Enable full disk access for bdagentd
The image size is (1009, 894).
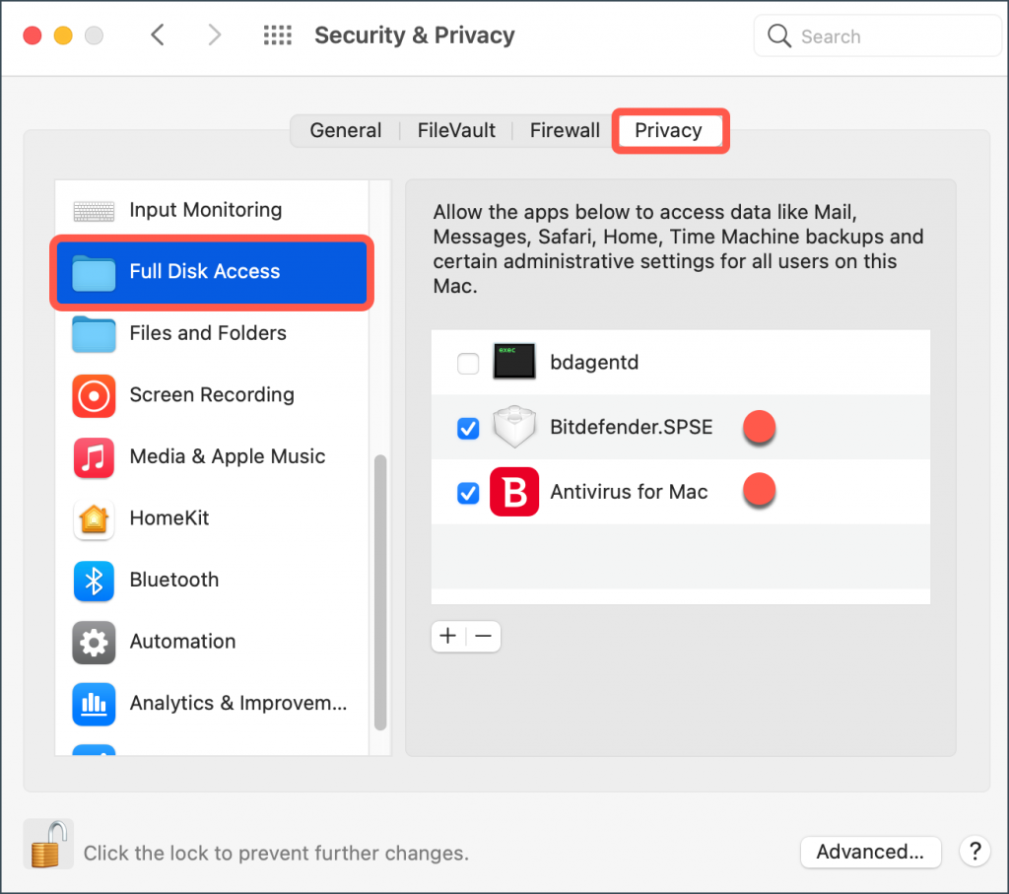click(x=468, y=362)
